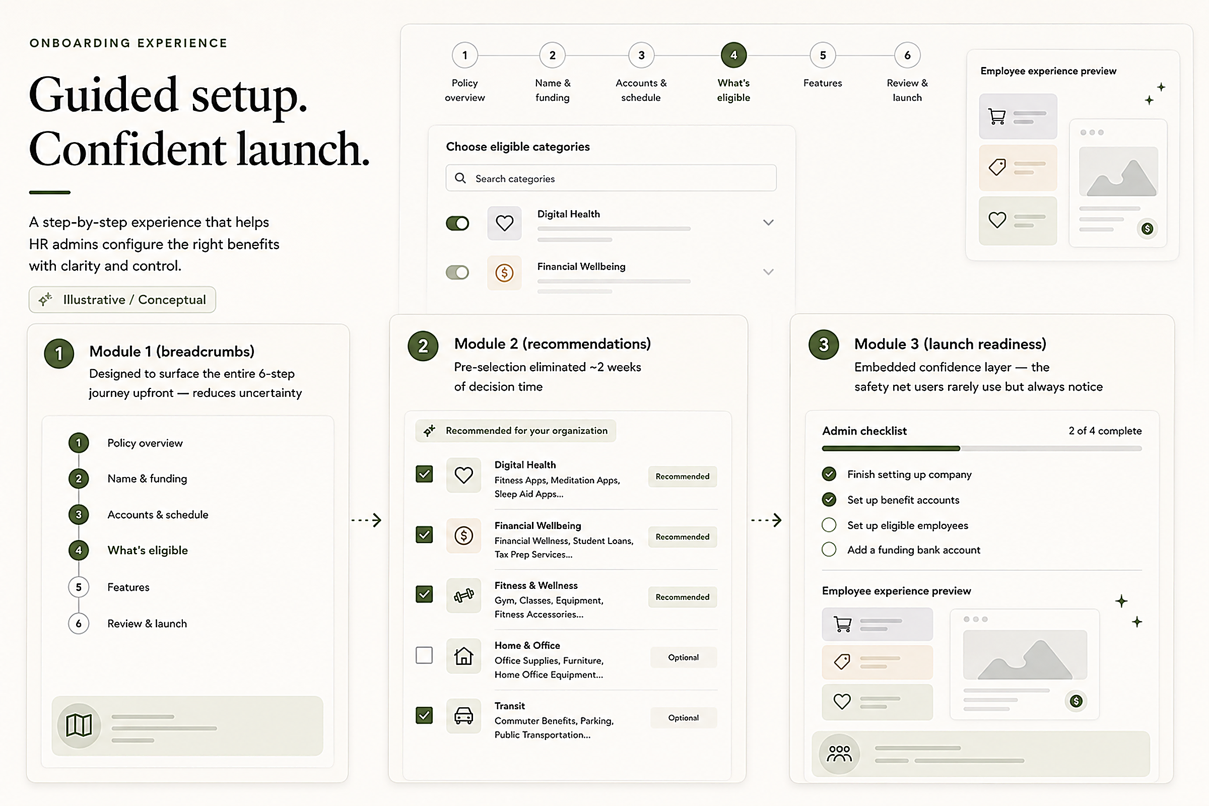
Task: Uncheck the Financial Wellbeing recommended checkbox
Action: [424, 534]
